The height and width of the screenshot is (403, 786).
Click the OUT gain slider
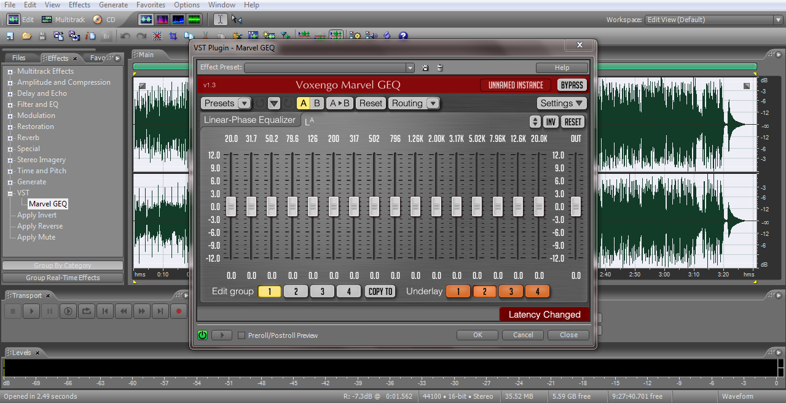click(x=576, y=206)
